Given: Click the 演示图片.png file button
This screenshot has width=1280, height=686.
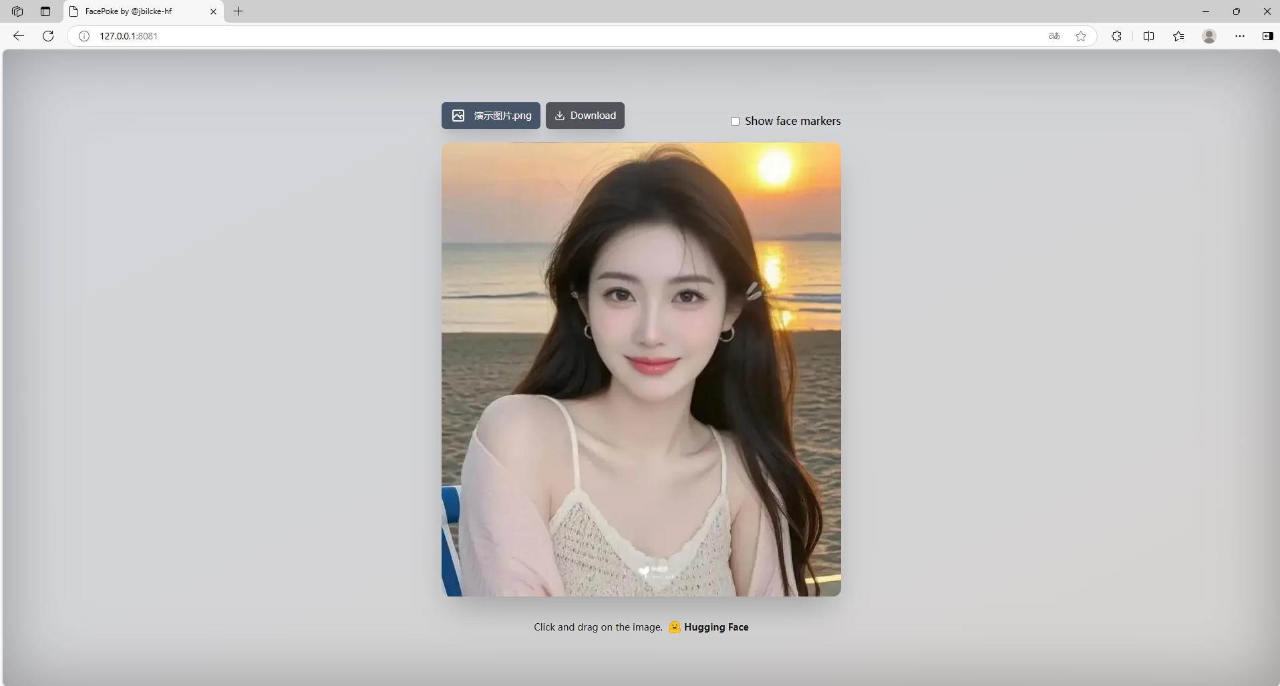Looking at the screenshot, I should point(490,115).
